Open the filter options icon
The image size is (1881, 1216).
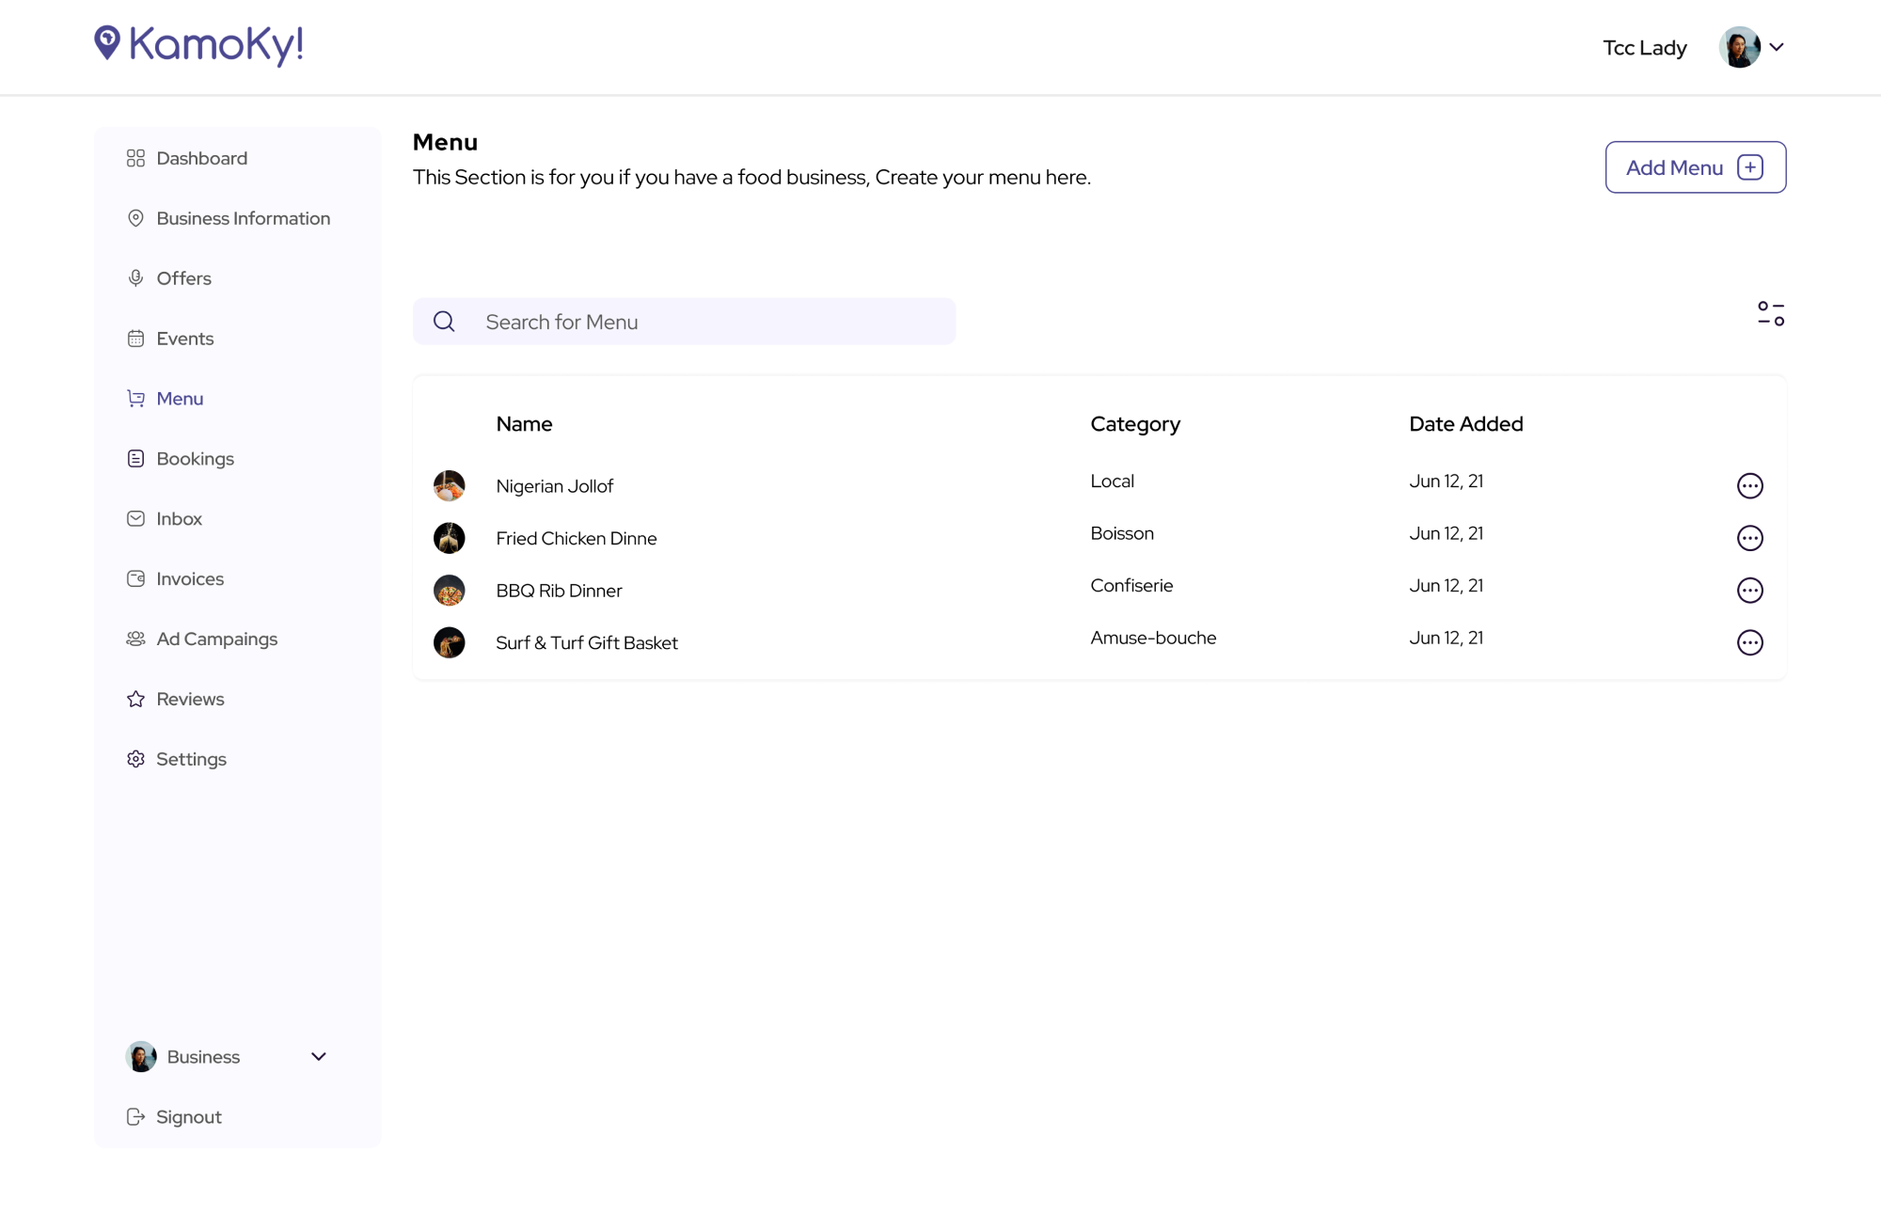(x=1771, y=313)
